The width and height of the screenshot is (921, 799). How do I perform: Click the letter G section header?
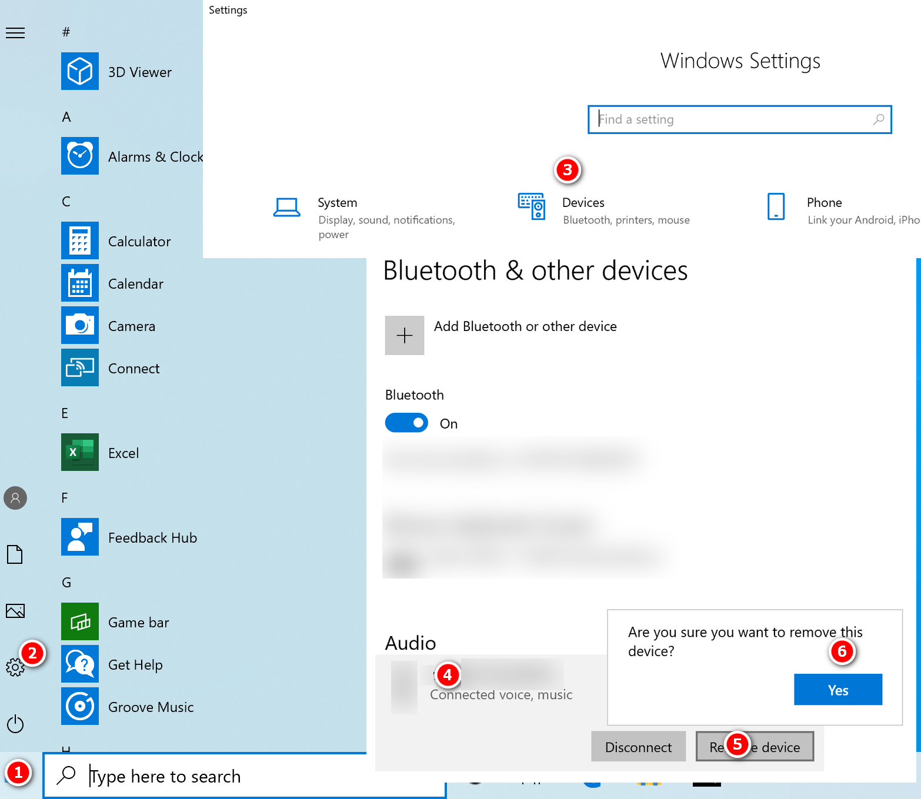[x=66, y=583]
